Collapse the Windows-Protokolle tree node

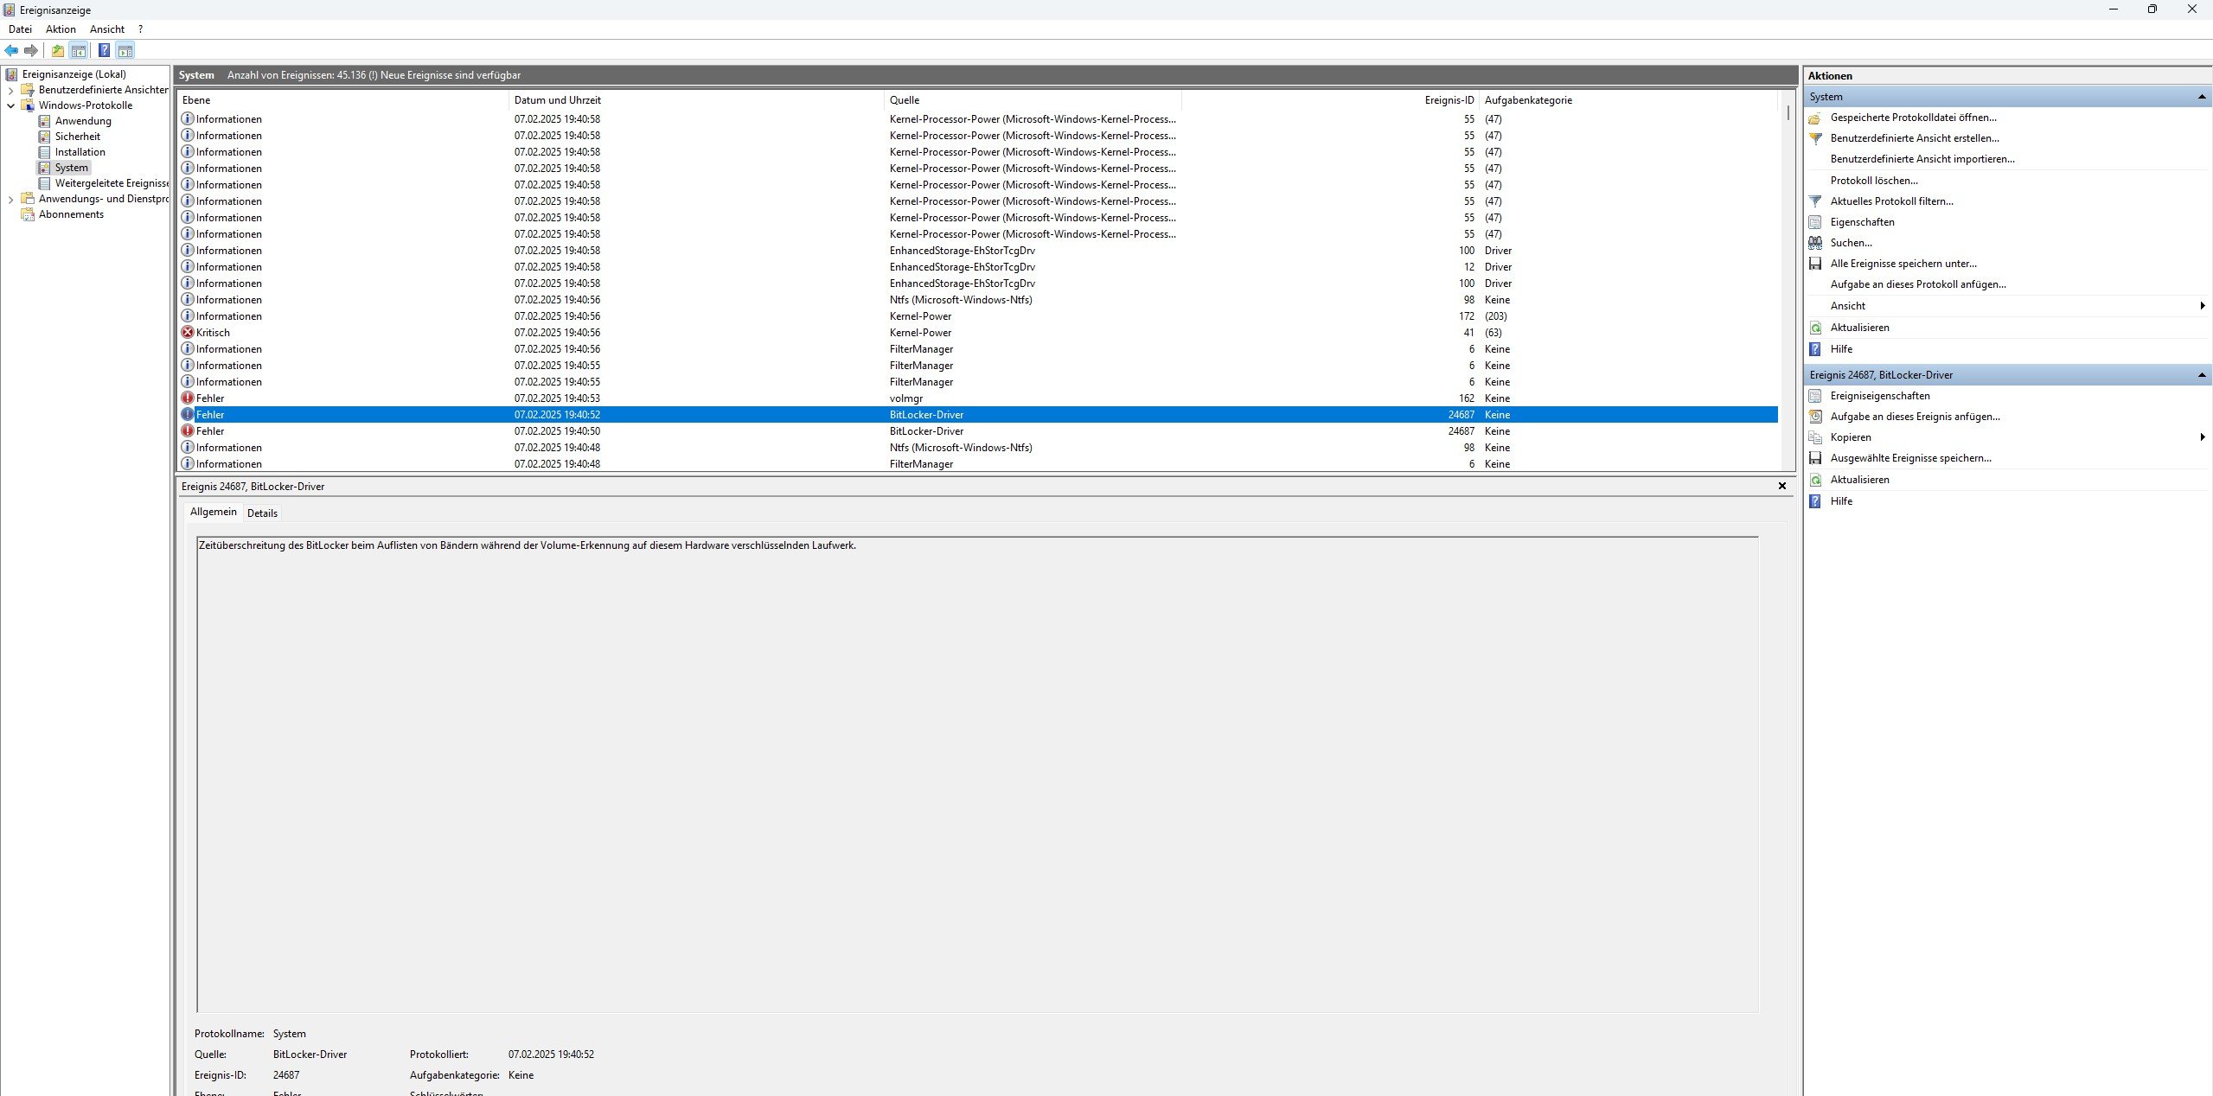click(x=10, y=105)
